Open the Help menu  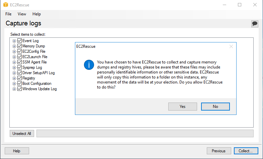pos(36,14)
